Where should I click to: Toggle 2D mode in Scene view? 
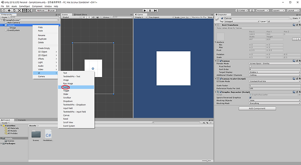click(x=84, y=17)
